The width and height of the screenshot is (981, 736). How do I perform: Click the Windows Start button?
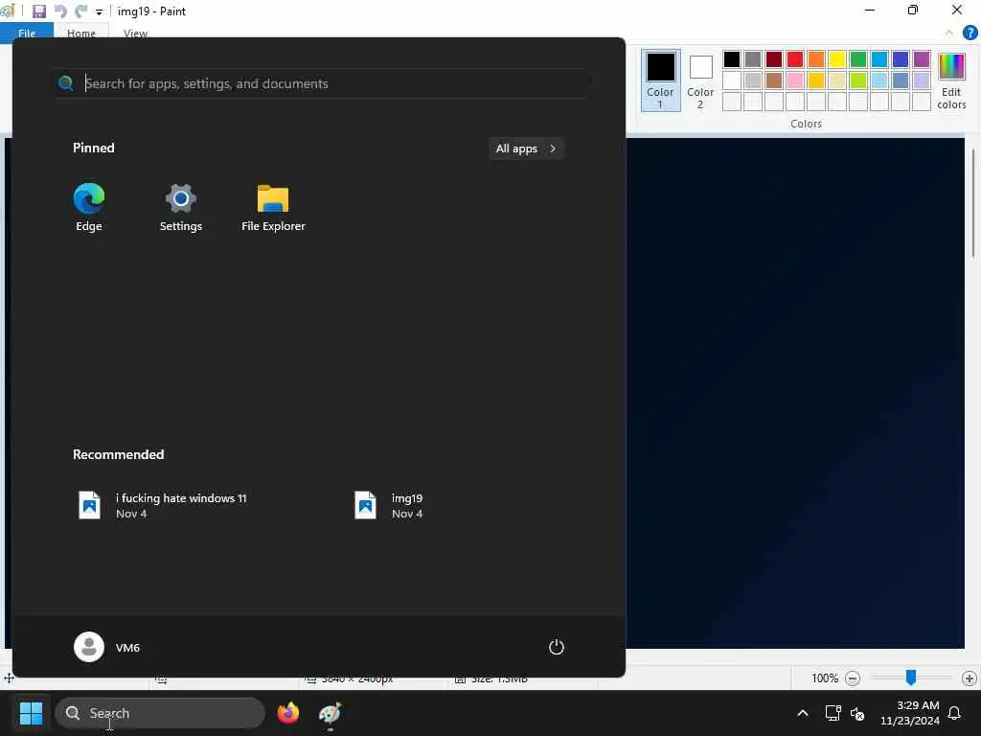pyautogui.click(x=31, y=713)
